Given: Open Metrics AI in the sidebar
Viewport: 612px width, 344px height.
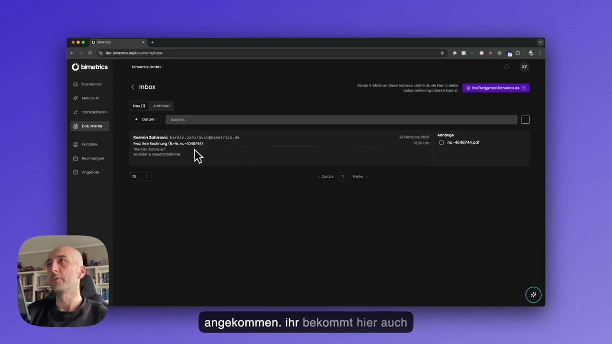Looking at the screenshot, I should pos(89,98).
